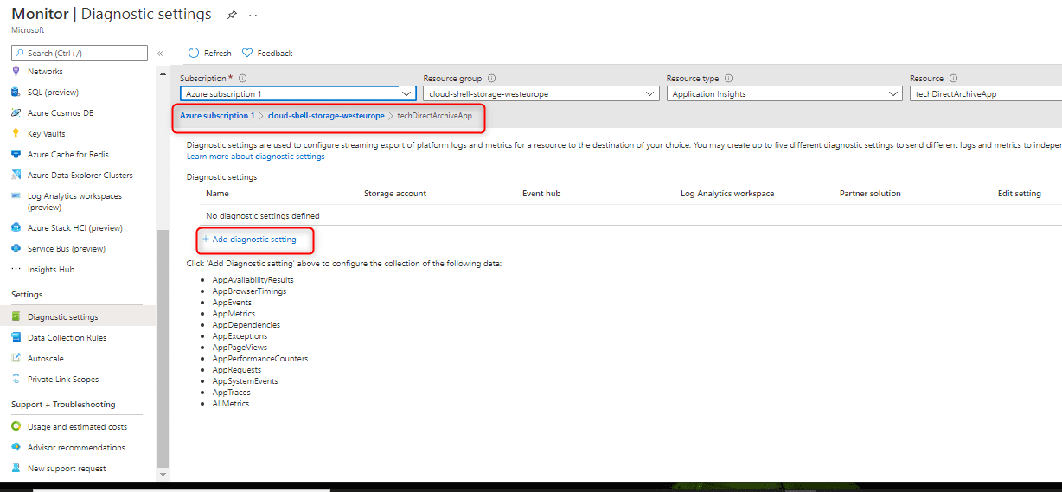Image resolution: width=1062 pixels, height=492 pixels.
Task: Click the sidebar scroll down arrow
Action: 163,475
